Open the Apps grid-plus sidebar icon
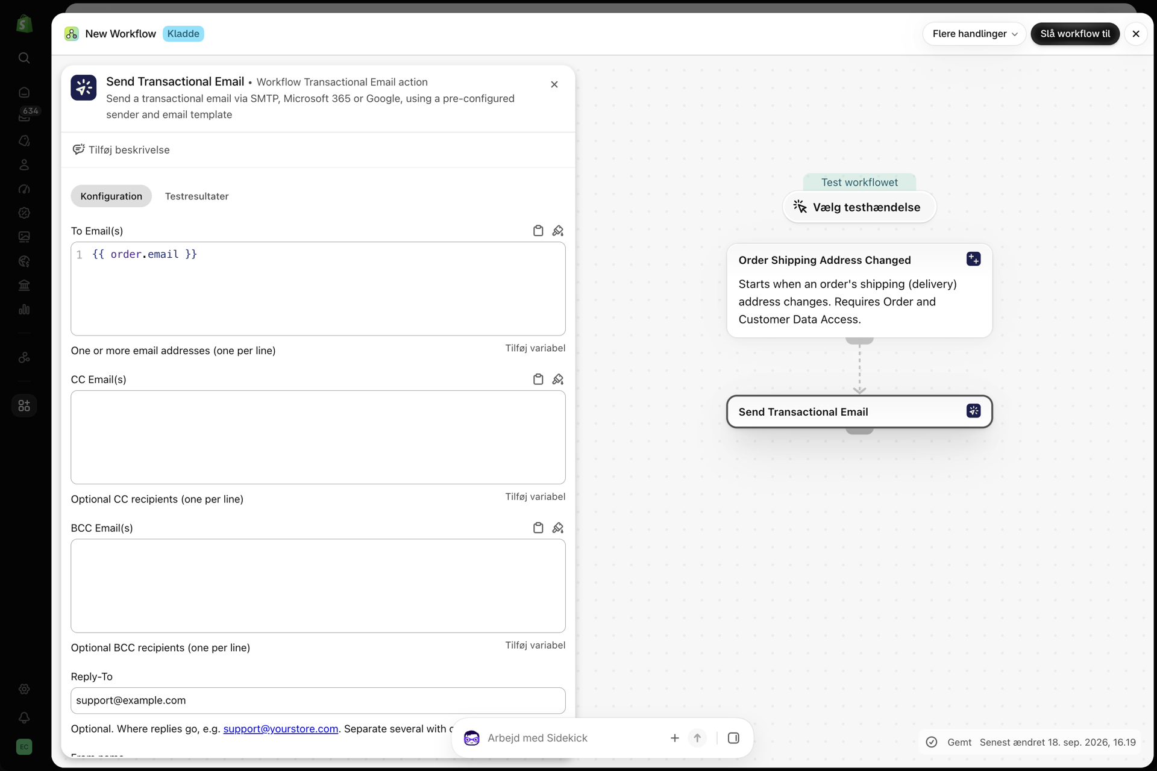The image size is (1157, 771). pyautogui.click(x=24, y=405)
